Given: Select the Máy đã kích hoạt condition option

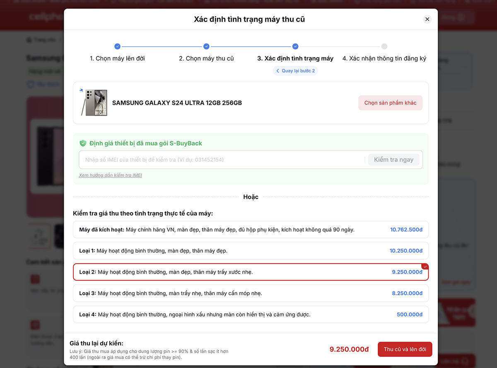Looking at the screenshot, I should [251, 229].
